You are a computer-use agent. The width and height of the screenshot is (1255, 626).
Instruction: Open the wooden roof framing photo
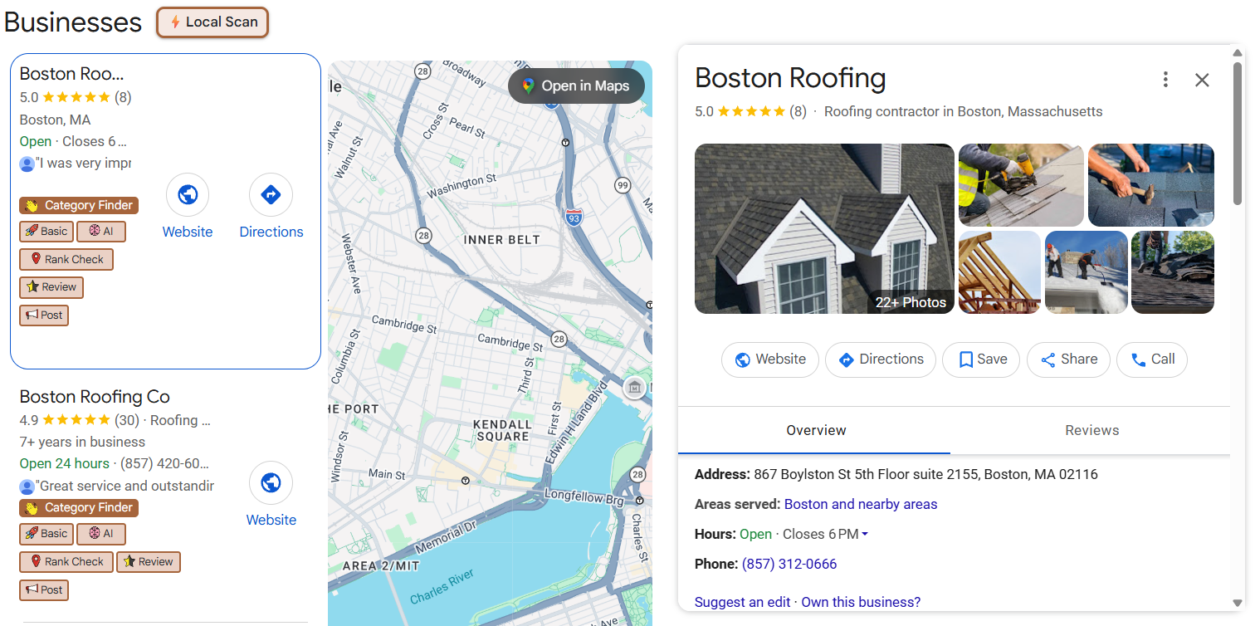coord(999,272)
